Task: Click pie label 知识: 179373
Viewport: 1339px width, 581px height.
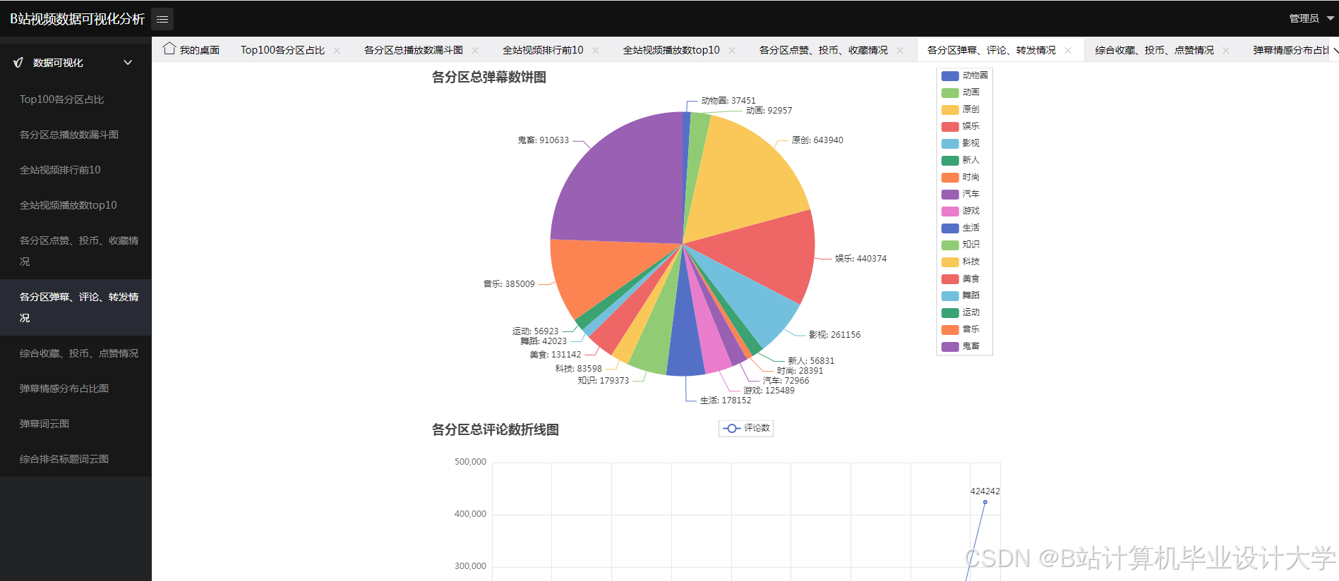Action: click(604, 381)
